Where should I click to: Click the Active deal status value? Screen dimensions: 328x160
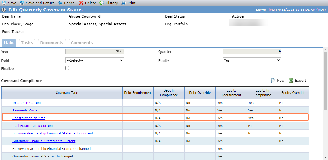pos(238,16)
